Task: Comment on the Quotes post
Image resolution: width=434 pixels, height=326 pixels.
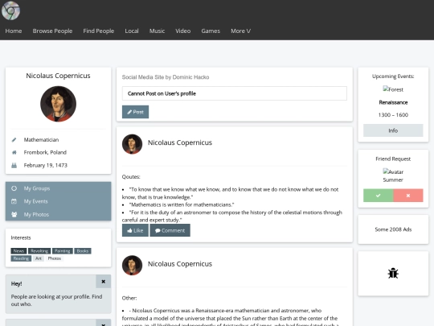Action: (x=170, y=230)
